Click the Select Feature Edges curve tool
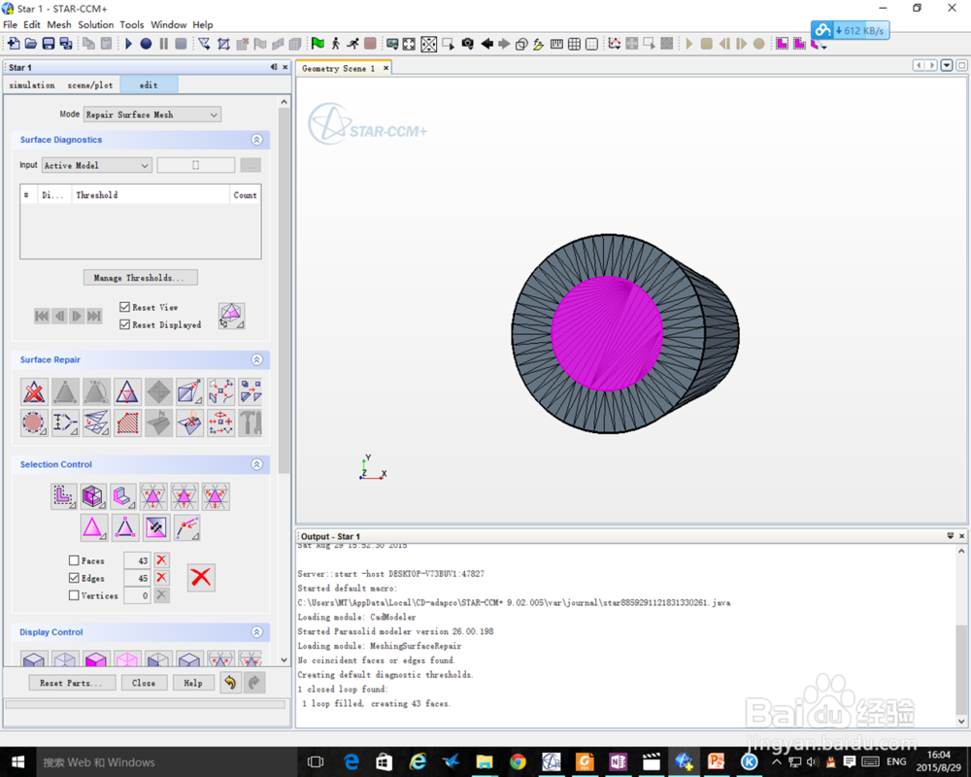The width and height of the screenshot is (971, 777). (x=186, y=527)
